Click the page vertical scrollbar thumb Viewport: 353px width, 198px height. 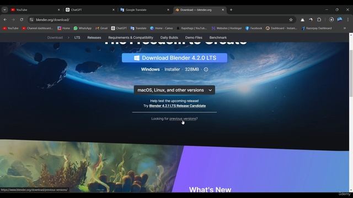[x=351, y=73]
